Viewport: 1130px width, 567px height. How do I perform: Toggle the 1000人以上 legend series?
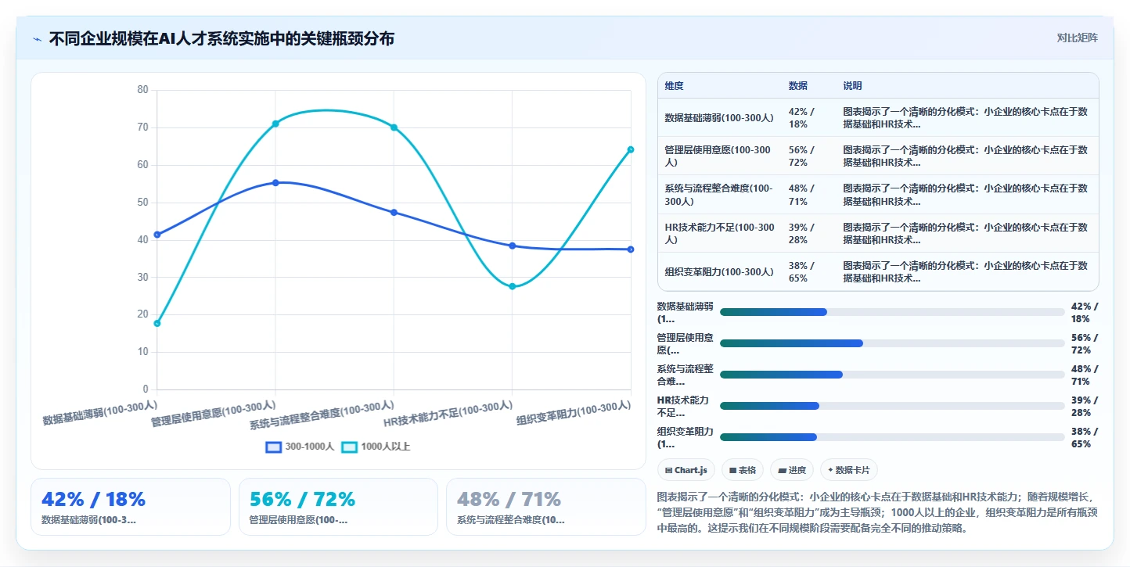click(376, 447)
